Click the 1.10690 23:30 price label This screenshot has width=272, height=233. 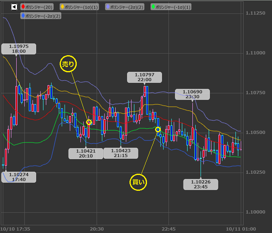(x=192, y=94)
